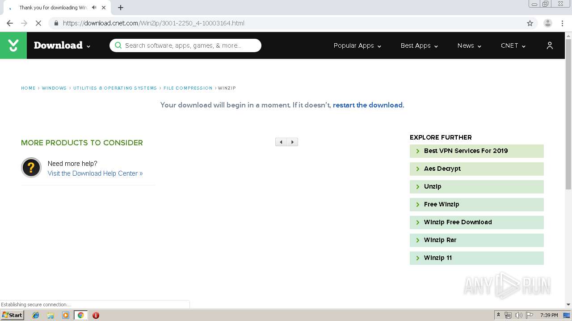Click the More Products To Consider heading
572x321 pixels.
[82, 143]
